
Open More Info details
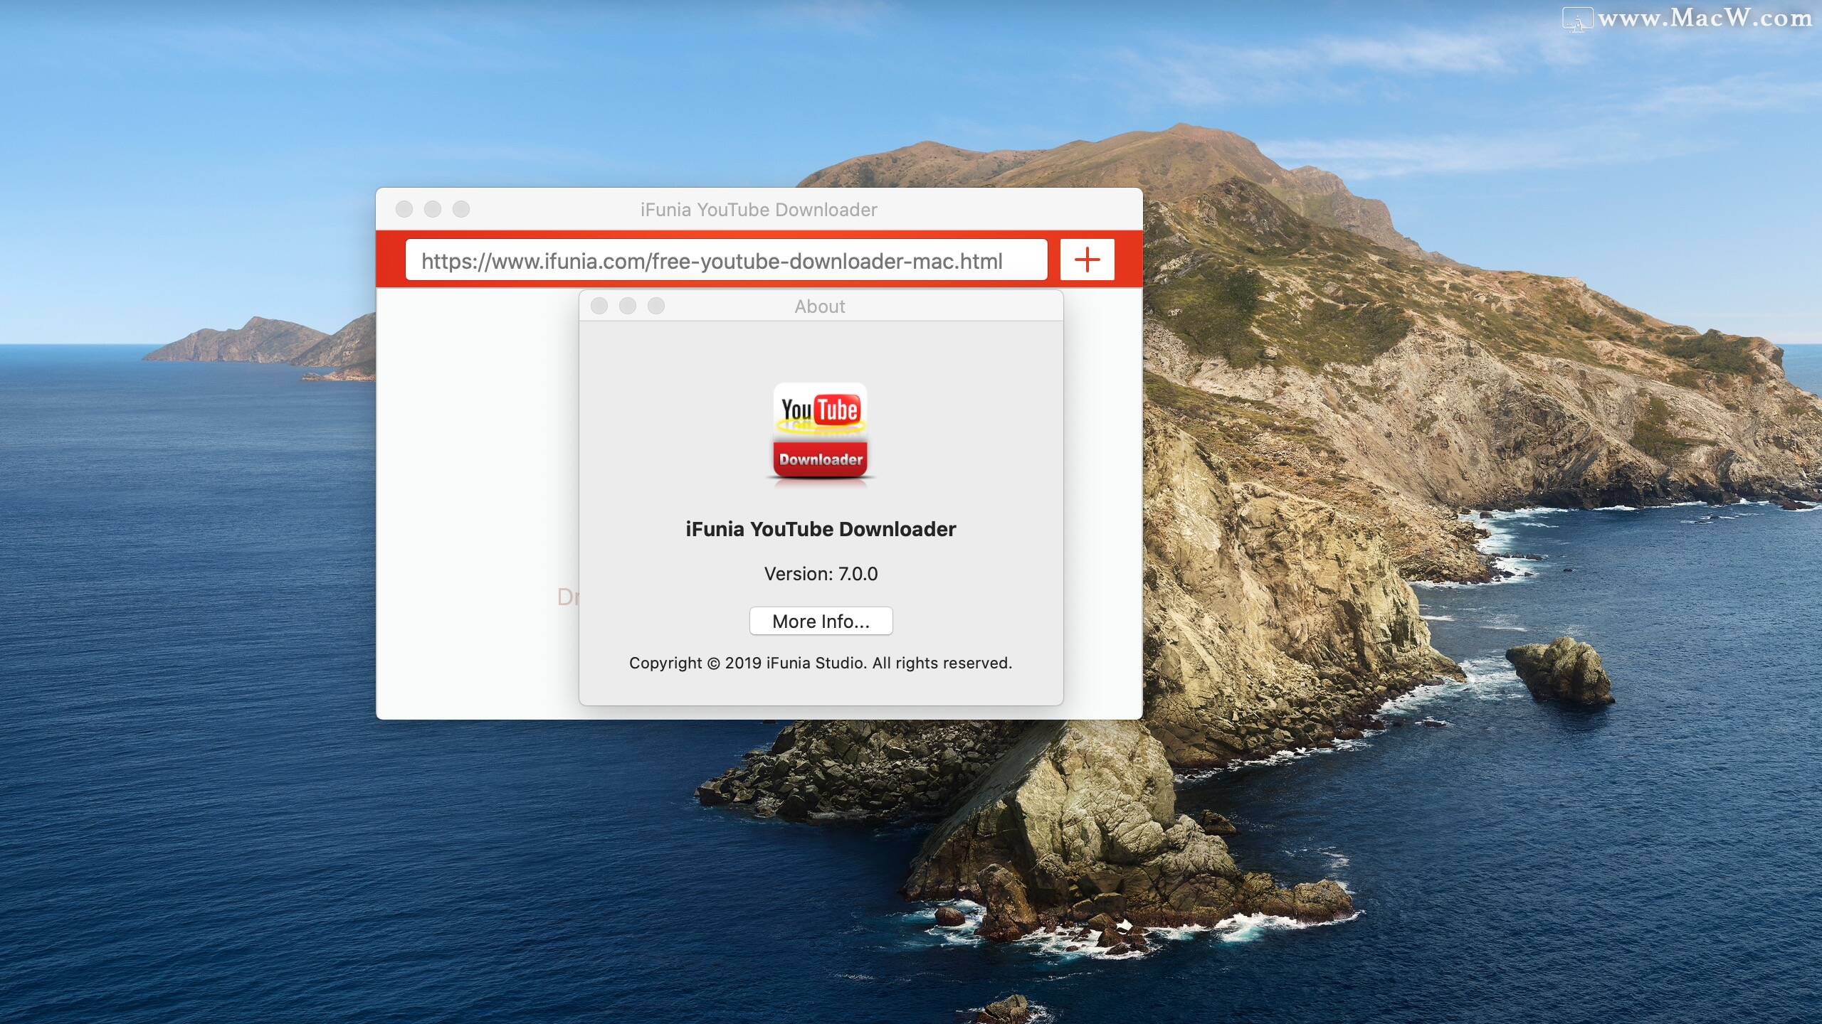click(x=821, y=621)
